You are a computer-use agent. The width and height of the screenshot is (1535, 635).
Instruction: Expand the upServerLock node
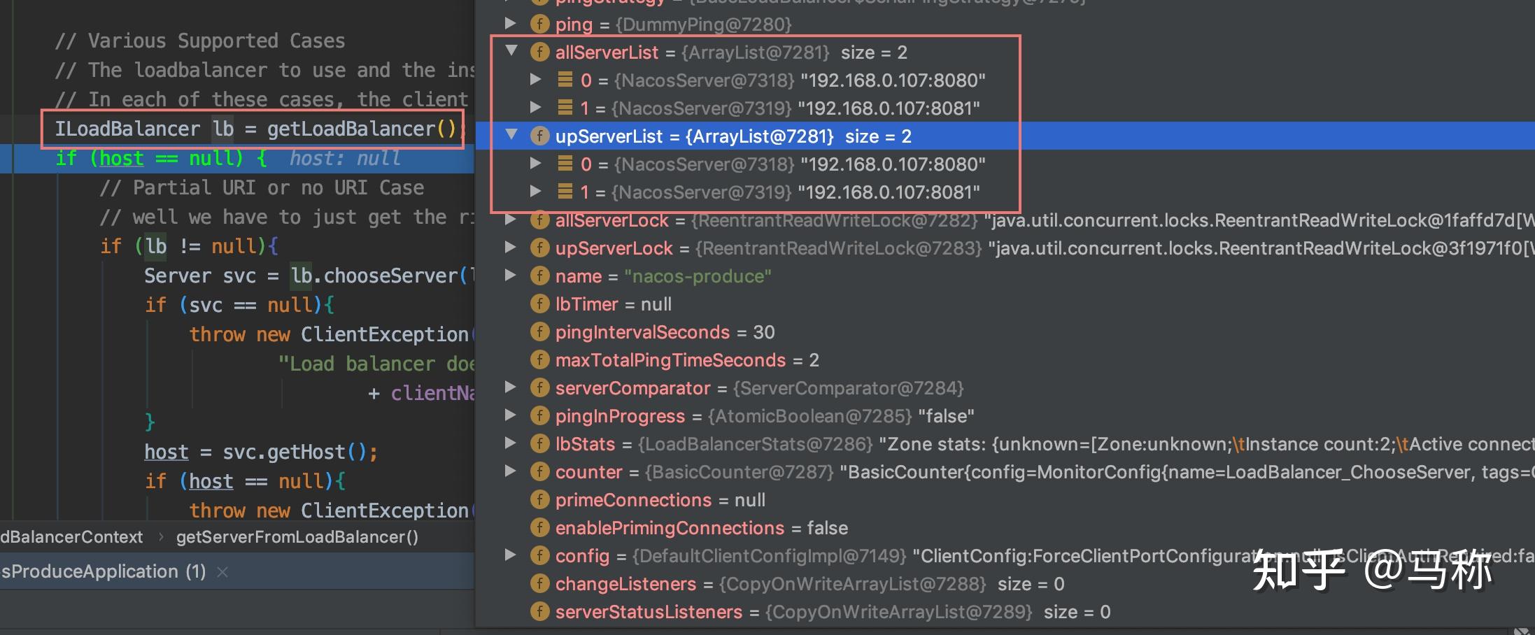coord(511,248)
